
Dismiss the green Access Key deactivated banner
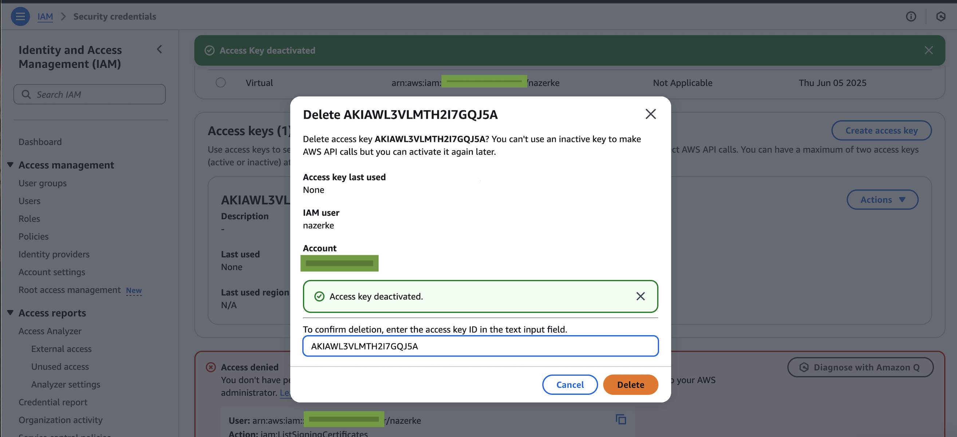pos(928,50)
